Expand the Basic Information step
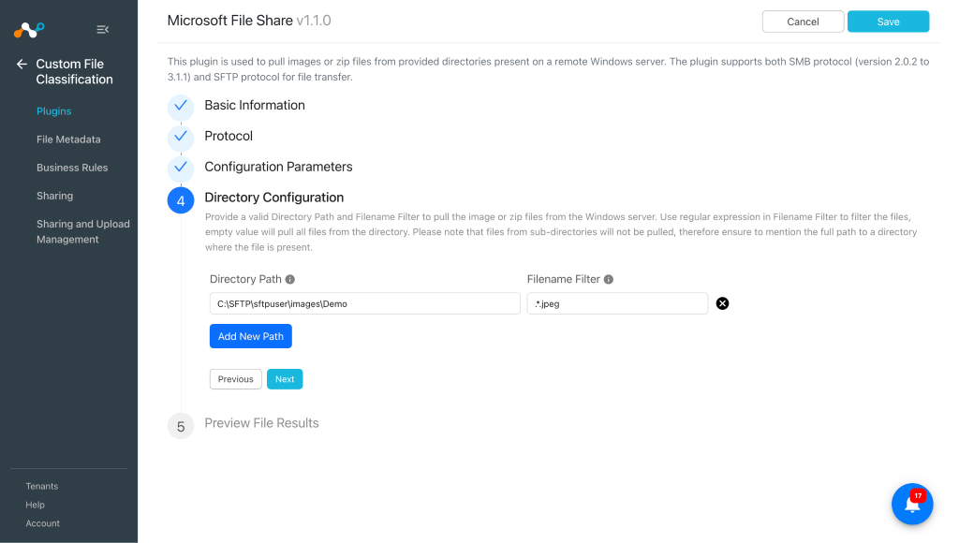The width and height of the screenshot is (959, 543). click(255, 105)
